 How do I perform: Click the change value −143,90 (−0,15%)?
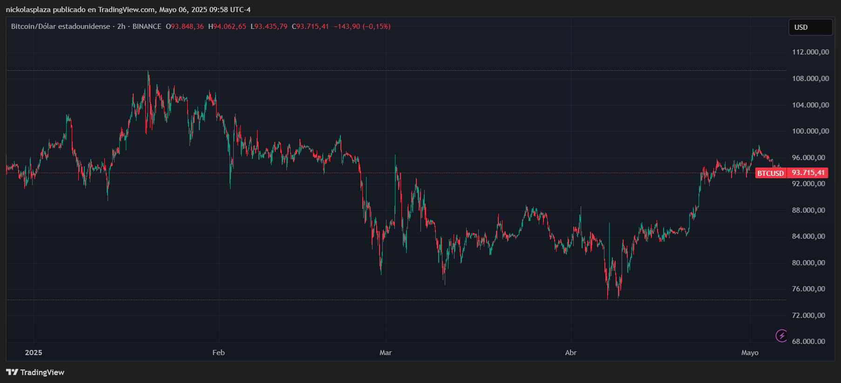(x=362, y=27)
